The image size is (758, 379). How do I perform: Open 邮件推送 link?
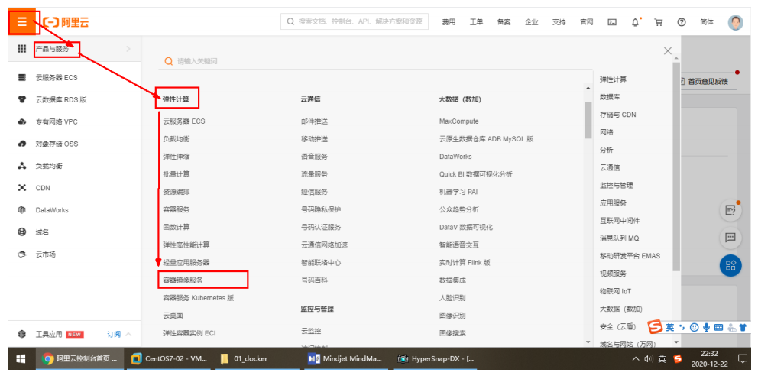[x=314, y=121]
